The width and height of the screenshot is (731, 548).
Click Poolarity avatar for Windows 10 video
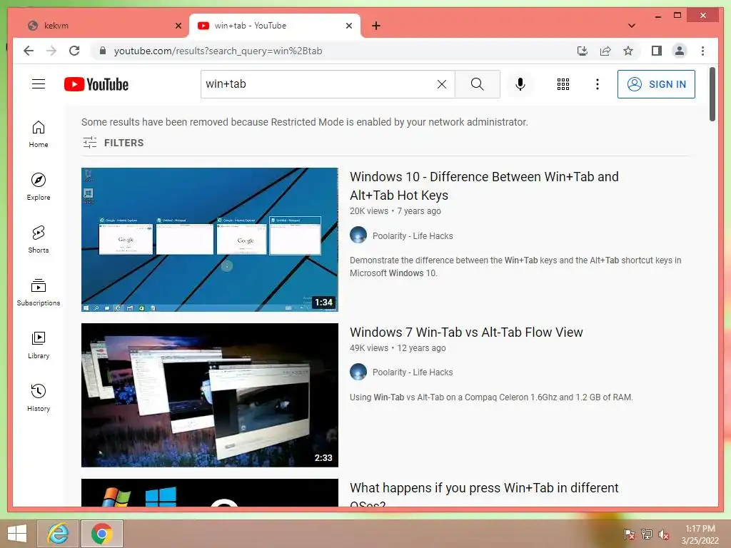coord(358,235)
